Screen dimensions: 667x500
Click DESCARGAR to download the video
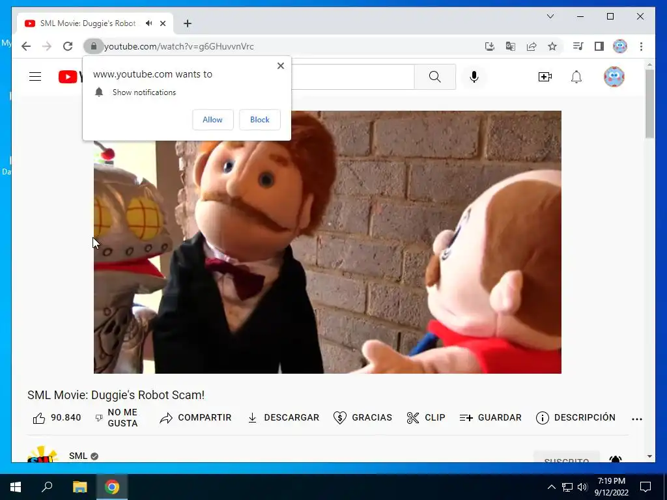pos(283,418)
